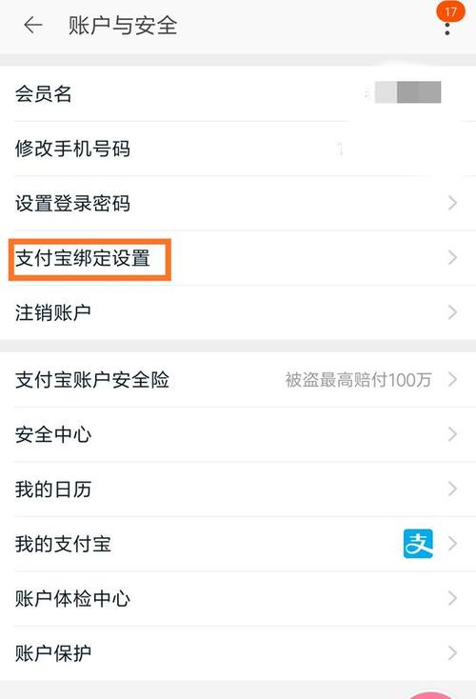The width and height of the screenshot is (476, 699).
Task: Tap chevron on 设置登录密码 row
Action: 452,203
